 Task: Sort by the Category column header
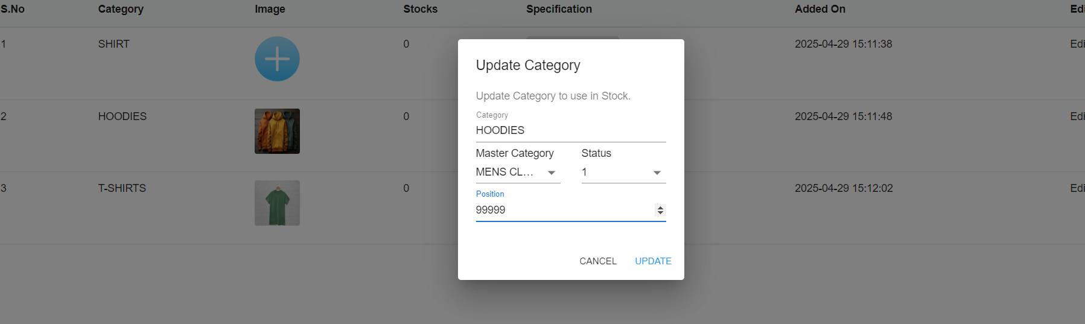coord(121,9)
